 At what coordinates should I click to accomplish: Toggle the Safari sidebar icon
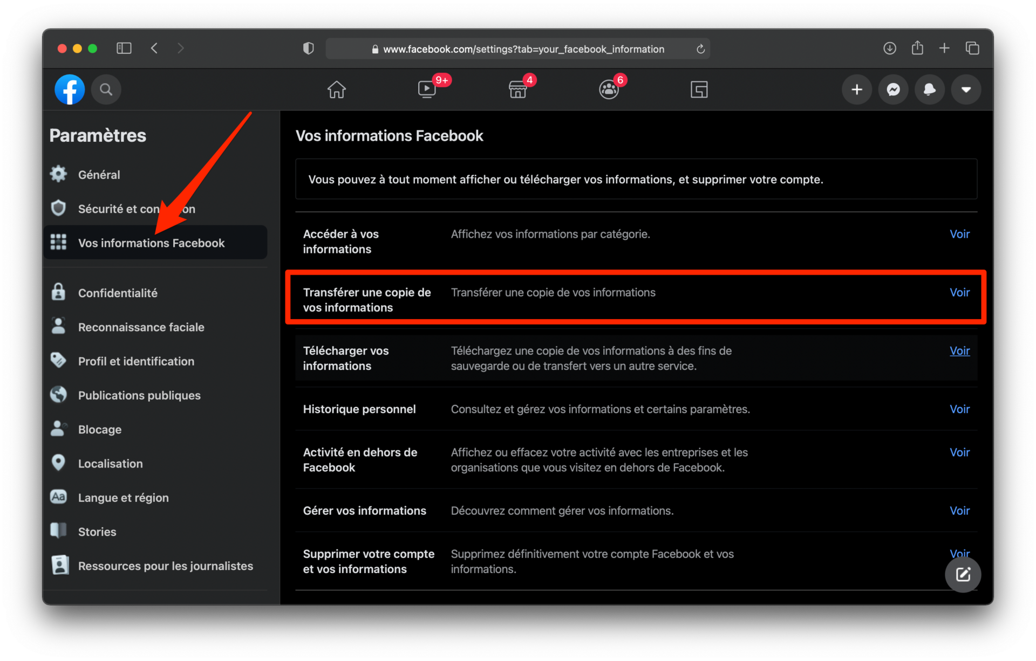coord(124,49)
